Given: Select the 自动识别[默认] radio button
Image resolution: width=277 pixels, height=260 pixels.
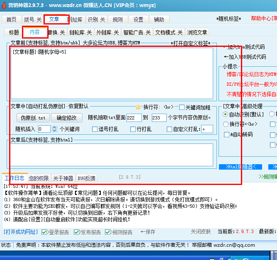Looking at the screenshot, I should click(x=225, y=114).
